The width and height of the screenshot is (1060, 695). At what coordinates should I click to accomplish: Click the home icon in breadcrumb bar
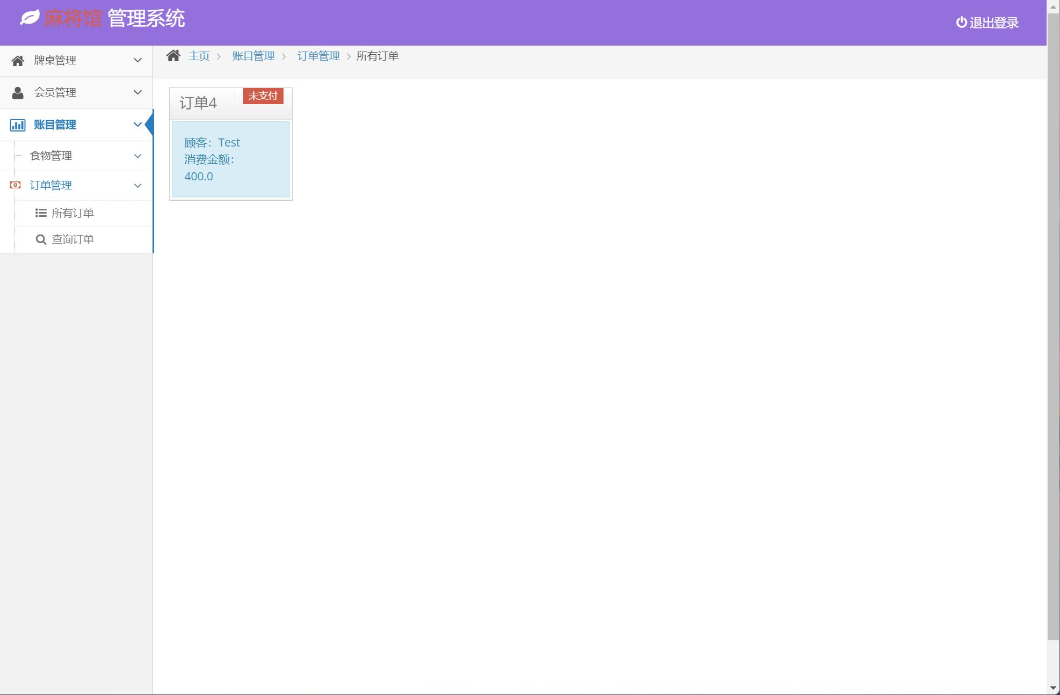[x=173, y=56]
